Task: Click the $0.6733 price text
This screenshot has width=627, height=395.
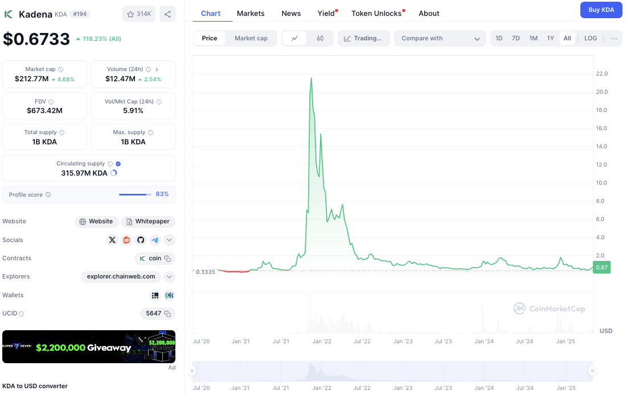Action: click(36, 39)
